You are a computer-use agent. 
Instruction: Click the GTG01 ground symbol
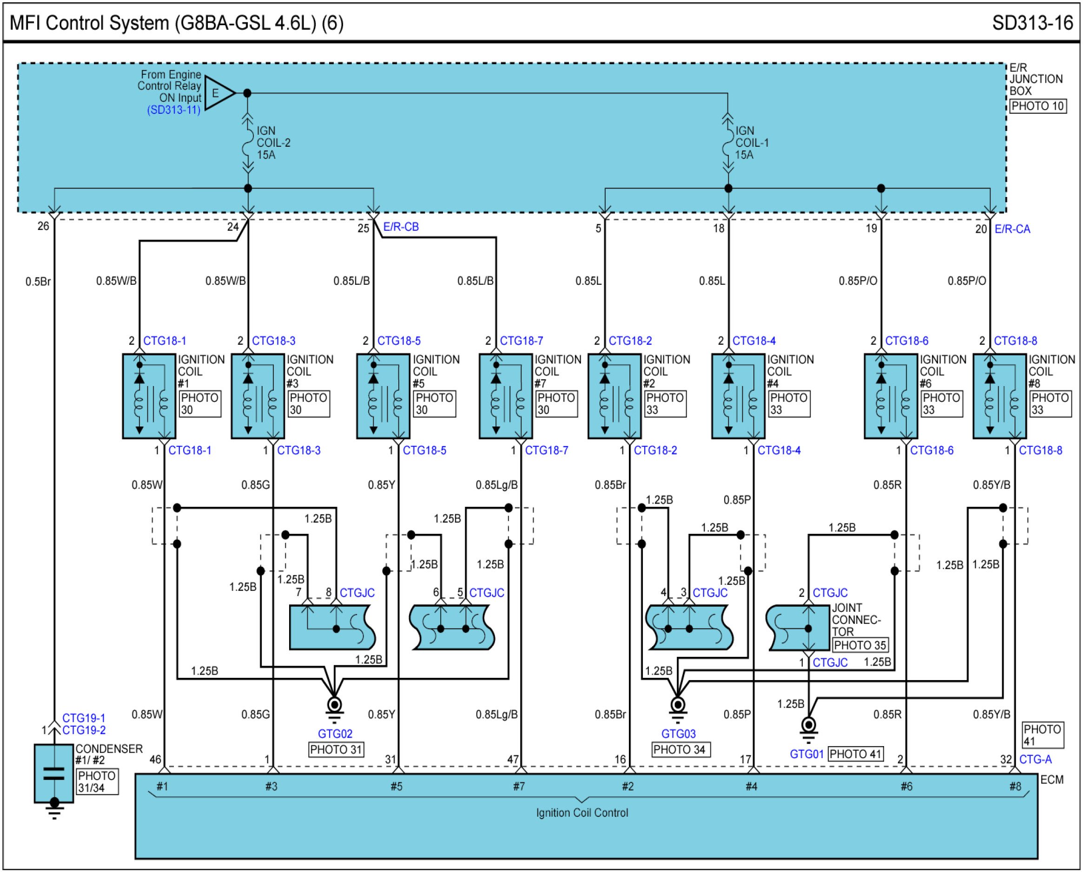click(x=808, y=726)
